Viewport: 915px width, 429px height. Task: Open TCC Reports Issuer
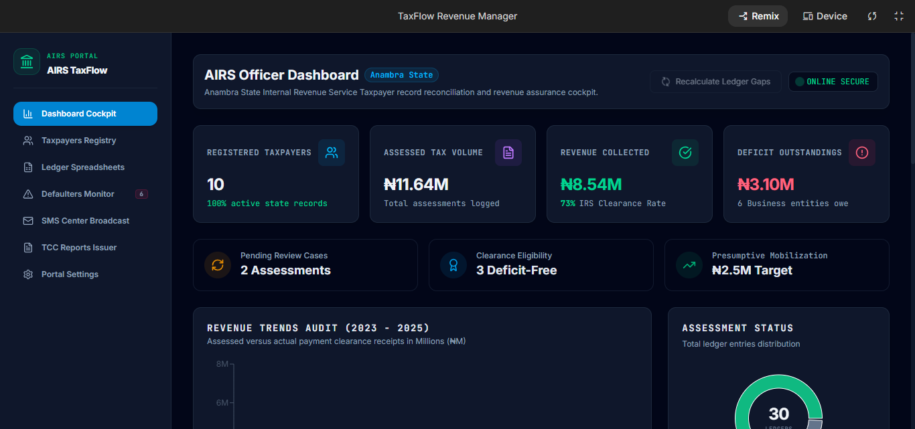85,248
